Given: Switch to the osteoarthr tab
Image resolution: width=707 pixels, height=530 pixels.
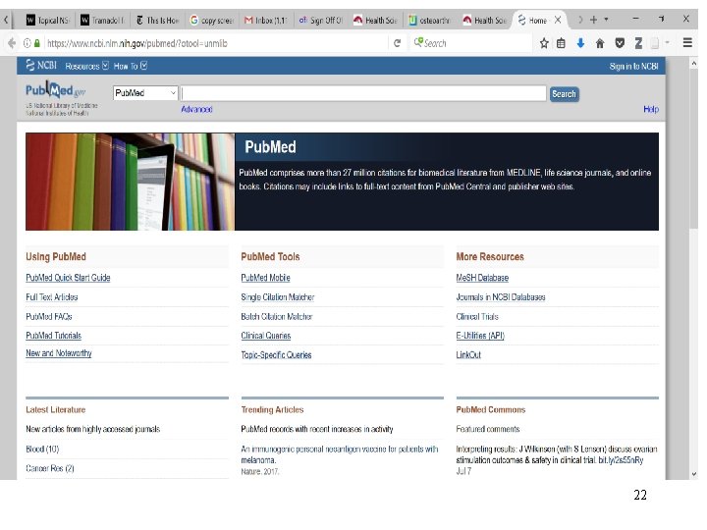Looking at the screenshot, I should (x=430, y=21).
